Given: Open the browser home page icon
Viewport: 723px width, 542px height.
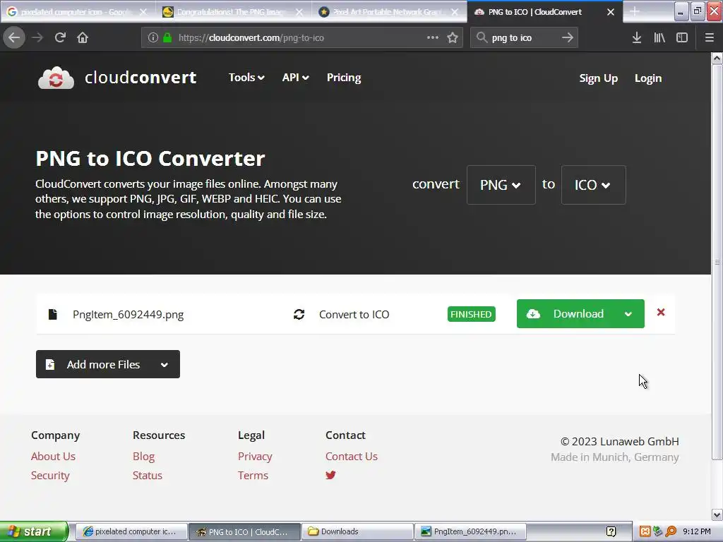Looking at the screenshot, I should click(x=83, y=37).
